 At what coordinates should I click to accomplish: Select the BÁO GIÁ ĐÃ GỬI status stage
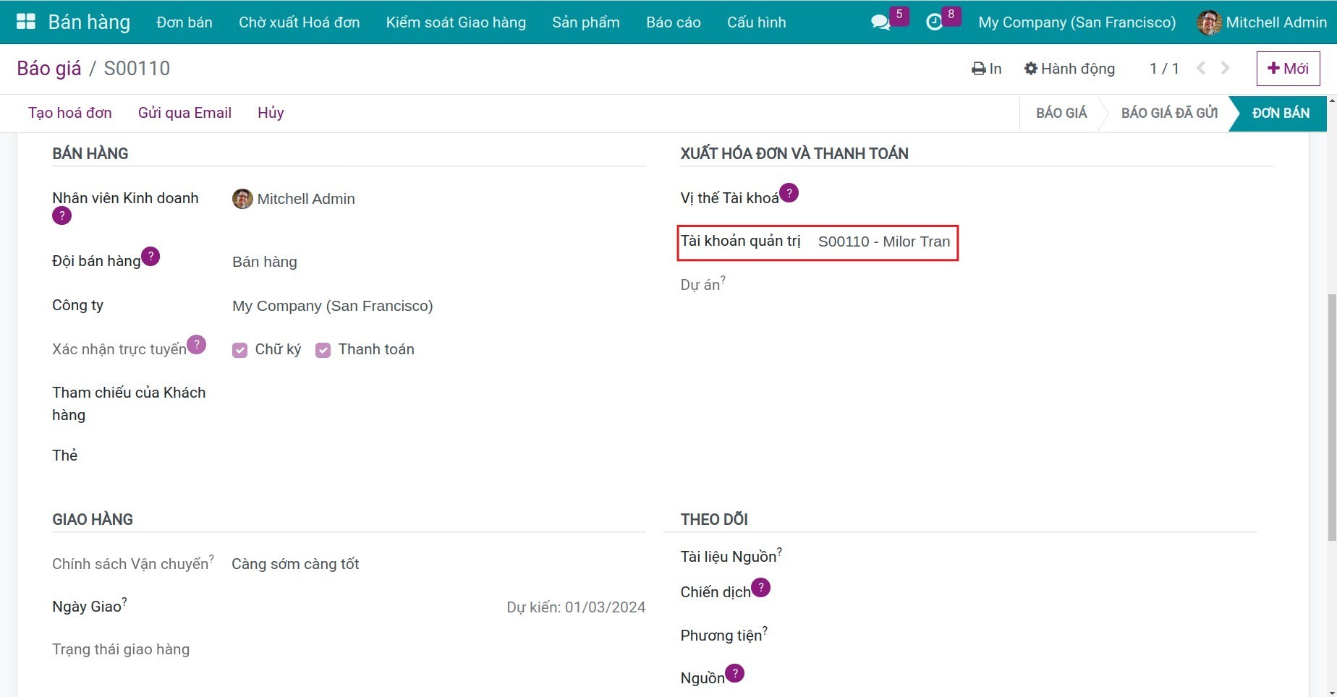(x=1168, y=113)
